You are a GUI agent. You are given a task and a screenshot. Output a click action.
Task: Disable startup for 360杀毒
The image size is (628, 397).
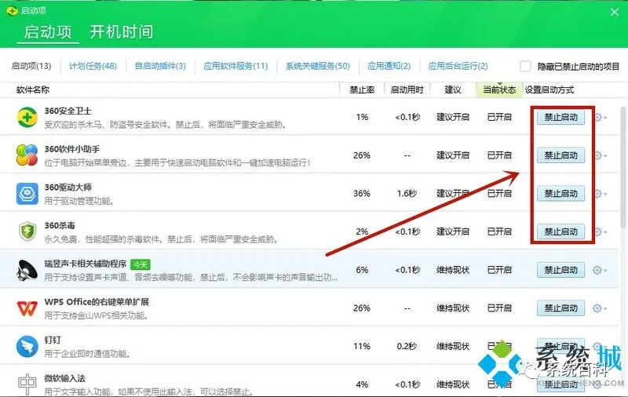[x=560, y=231]
